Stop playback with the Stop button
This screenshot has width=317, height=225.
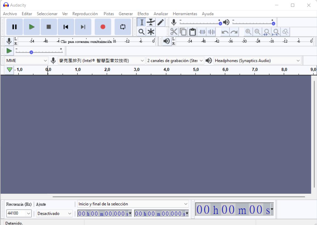[x=49, y=27]
